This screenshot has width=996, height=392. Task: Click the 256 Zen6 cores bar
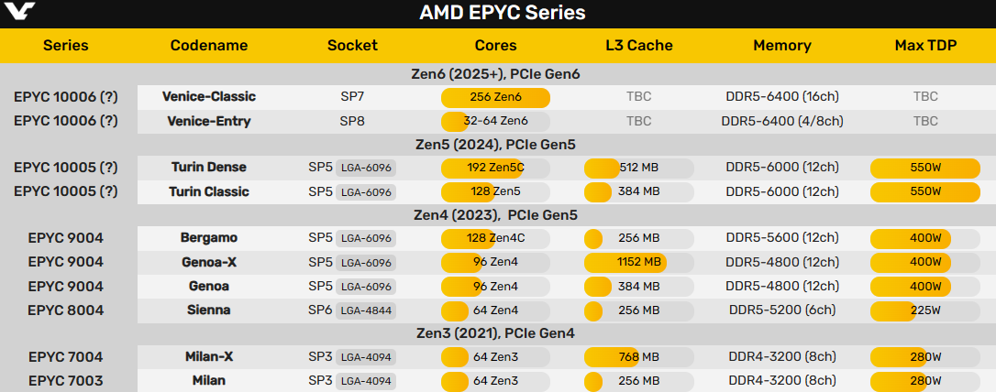coord(495,97)
